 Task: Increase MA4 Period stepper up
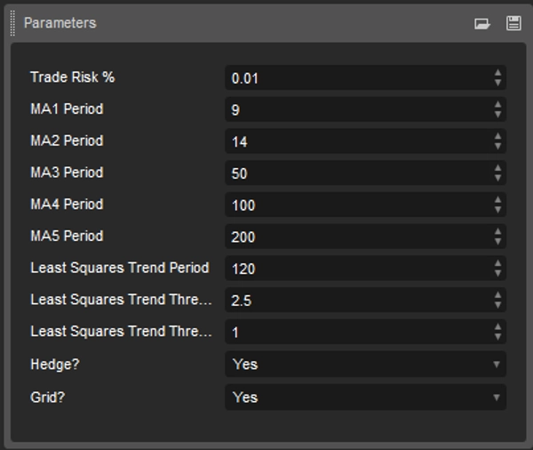[497, 200]
